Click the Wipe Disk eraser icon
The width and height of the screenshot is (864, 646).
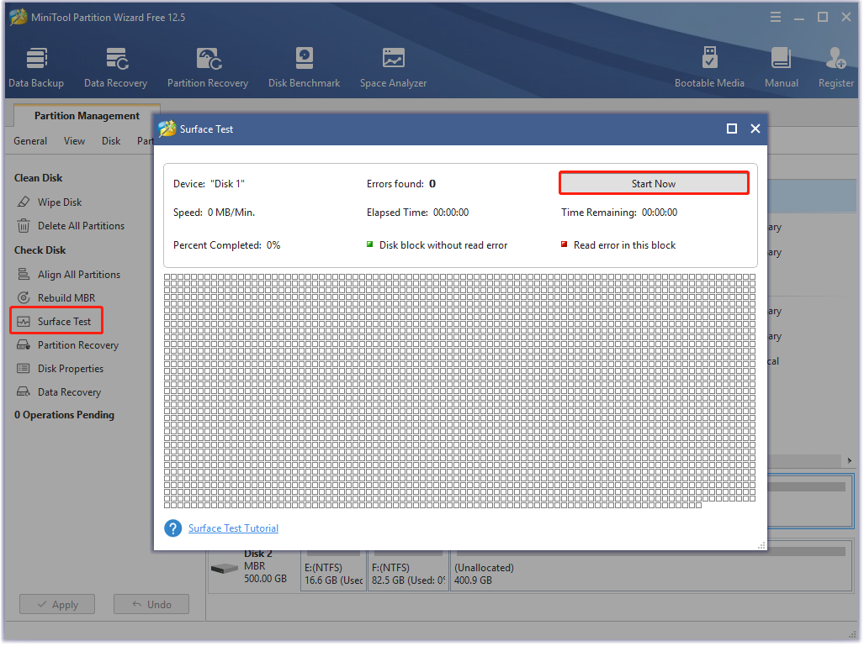pos(24,202)
